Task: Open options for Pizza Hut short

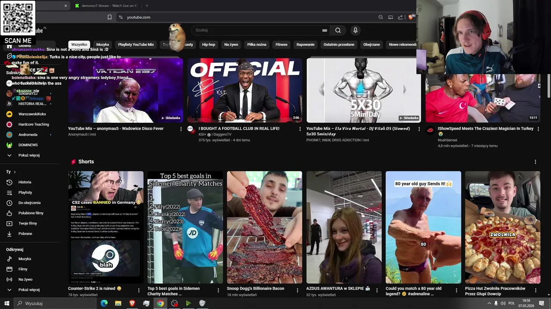Action: [536, 291]
